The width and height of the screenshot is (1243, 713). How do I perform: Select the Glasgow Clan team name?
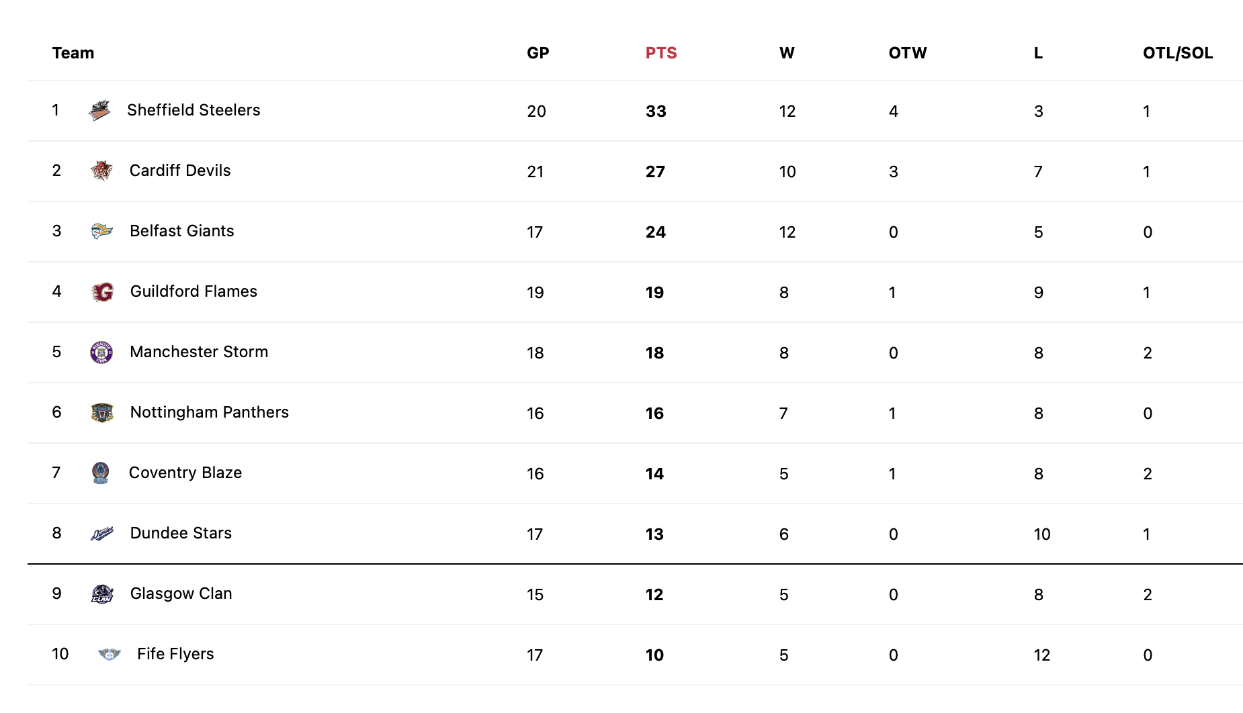coord(181,593)
